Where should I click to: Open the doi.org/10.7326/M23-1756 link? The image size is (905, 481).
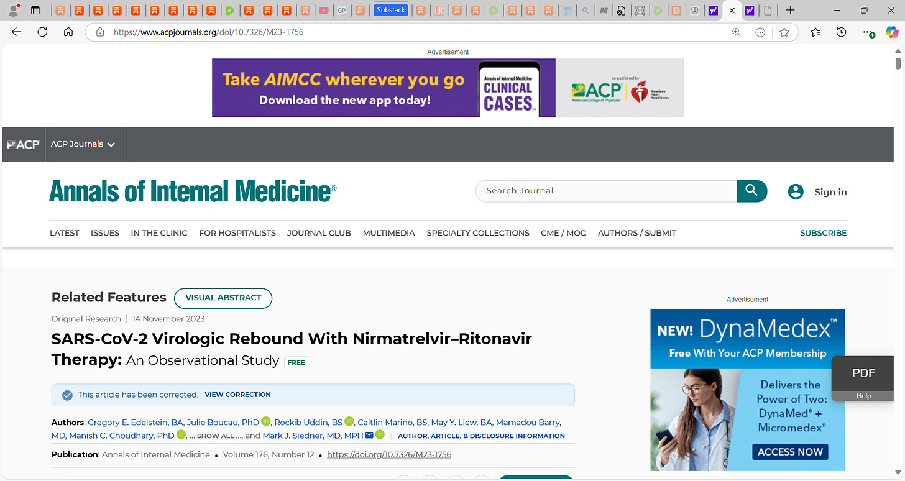tap(389, 455)
